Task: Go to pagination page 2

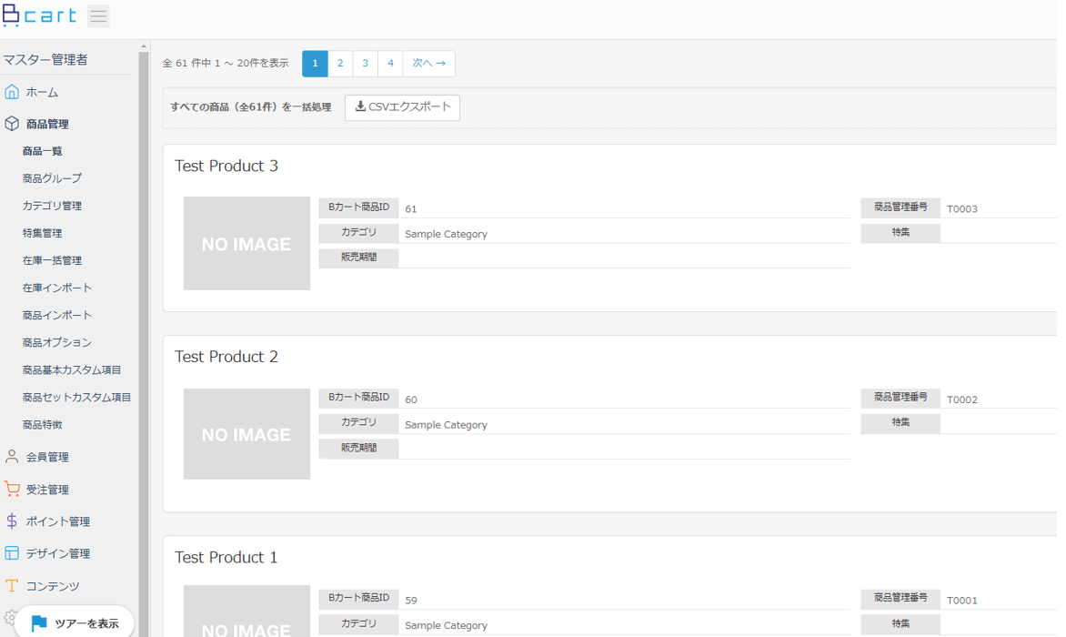Action: (x=340, y=63)
